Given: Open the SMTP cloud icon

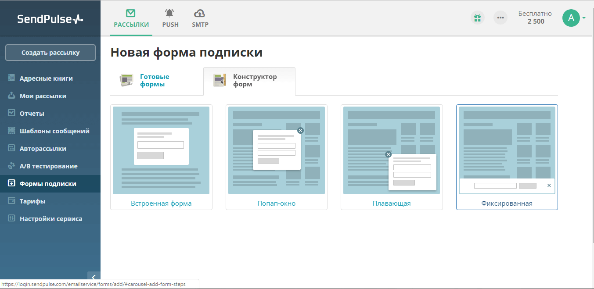Looking at the screenshot, I should (200, 13).
